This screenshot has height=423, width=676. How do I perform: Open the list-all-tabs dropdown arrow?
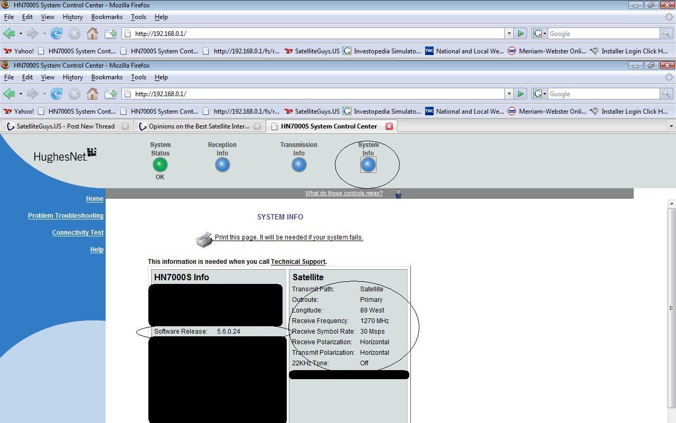tap(671, 126)
